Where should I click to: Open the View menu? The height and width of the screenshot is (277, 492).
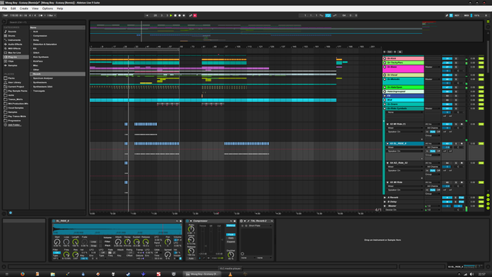pos(35,8)
